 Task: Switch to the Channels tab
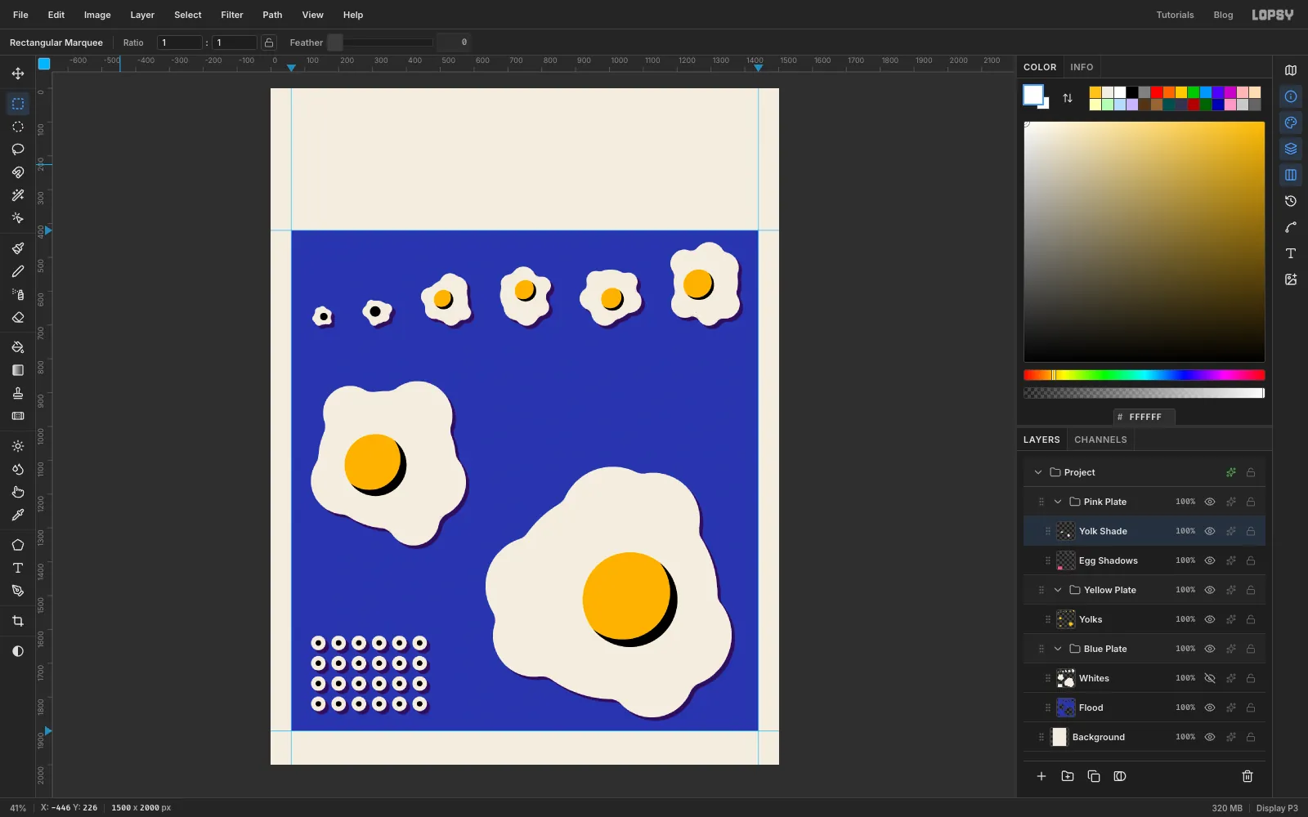pyautogui.click(x=1100, y=440)
